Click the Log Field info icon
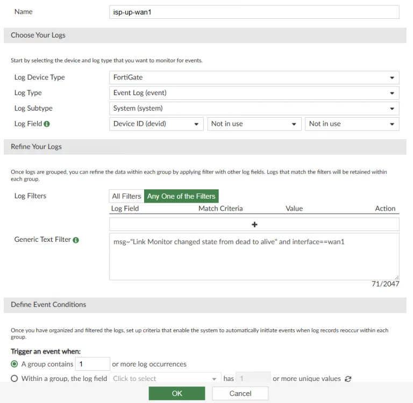The width and height of the screenshot is (413, 403). pos(47,124)
